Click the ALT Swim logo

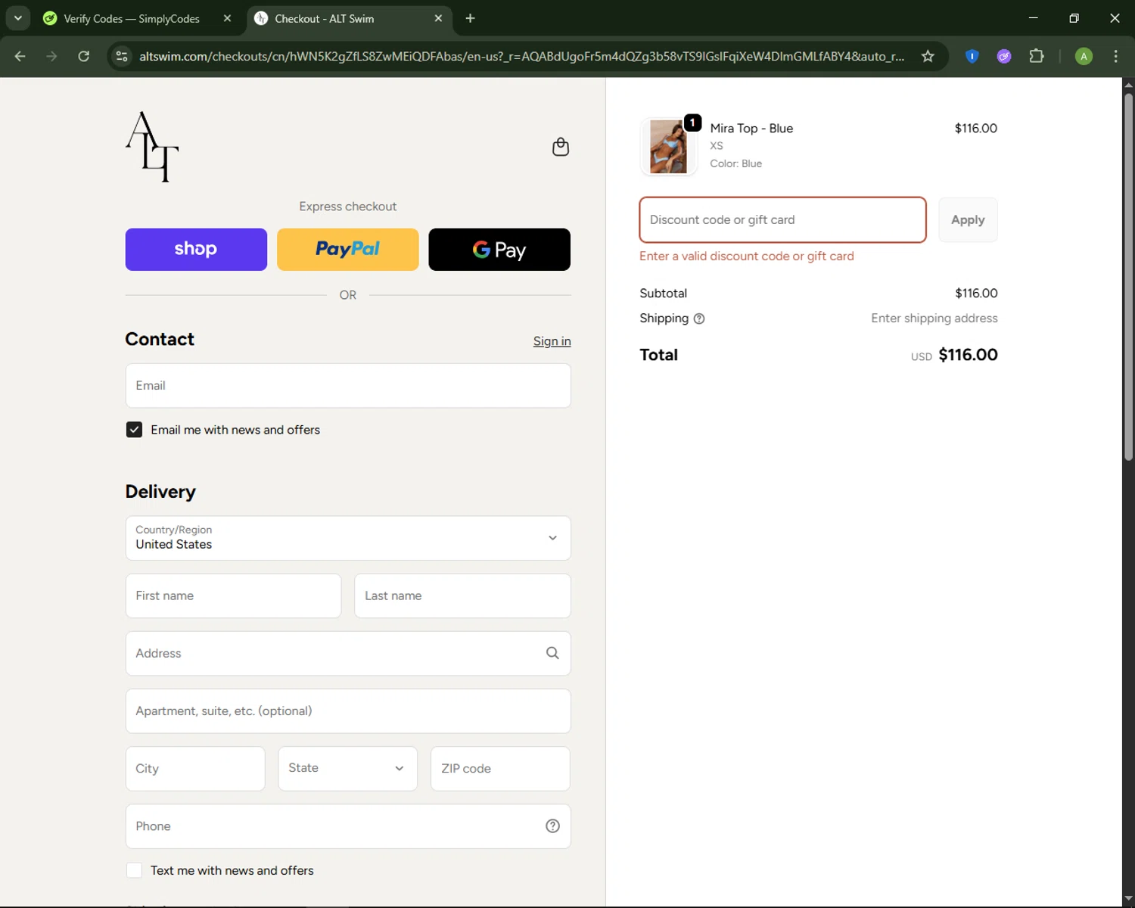coord(152,147)
